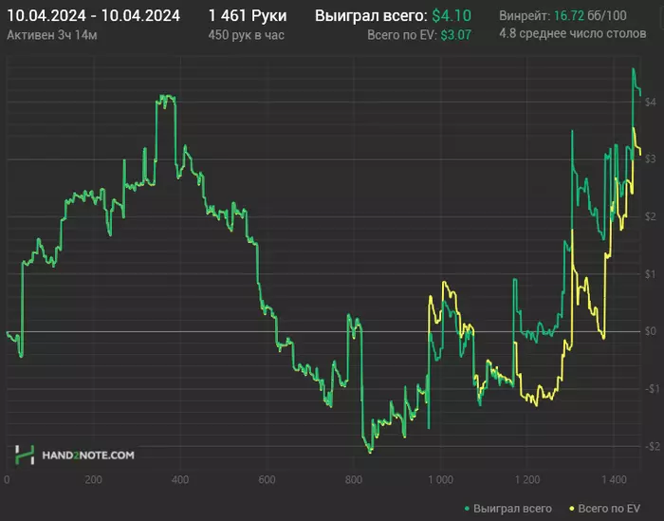Click the 1 000 x-axis label
664x521 pixels.
pos(440,479)
